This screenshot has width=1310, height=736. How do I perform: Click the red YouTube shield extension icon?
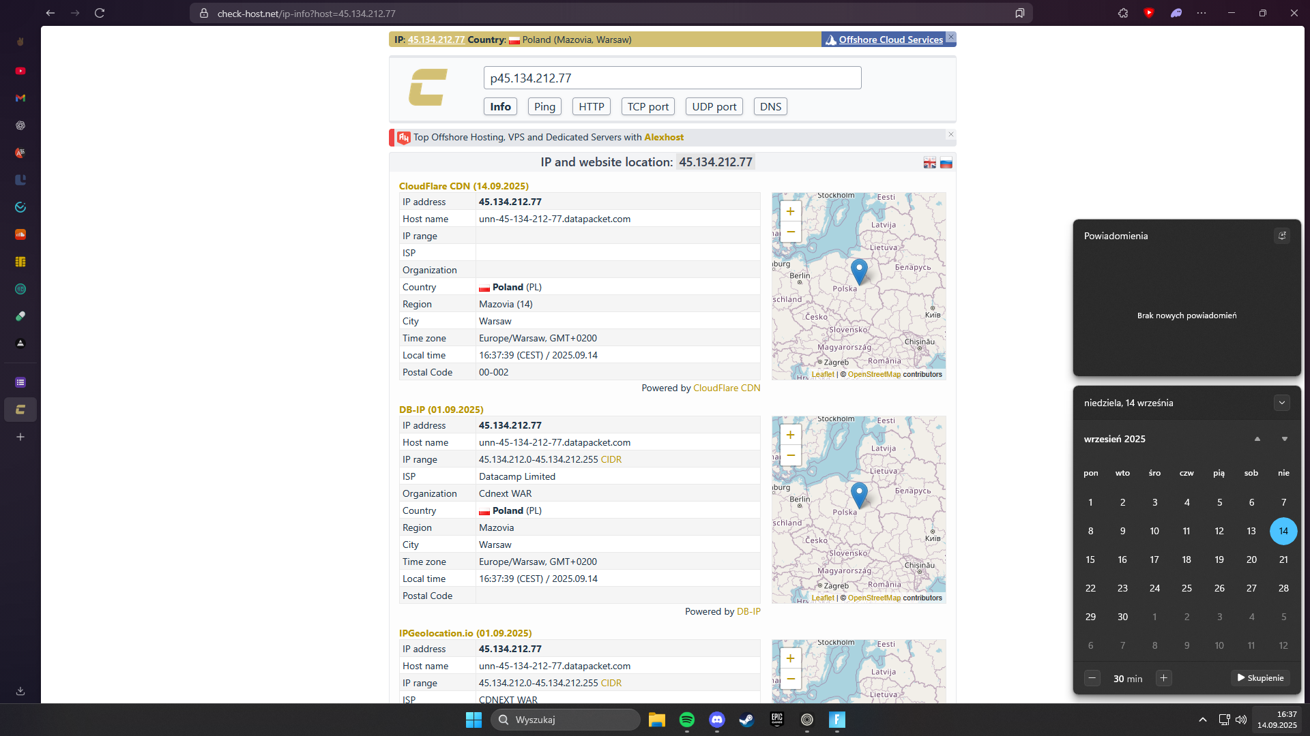pos(1149,13)
